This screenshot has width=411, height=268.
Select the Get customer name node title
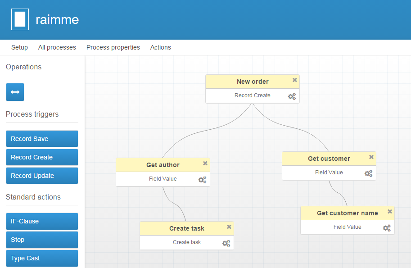click(x=347, y=213)
